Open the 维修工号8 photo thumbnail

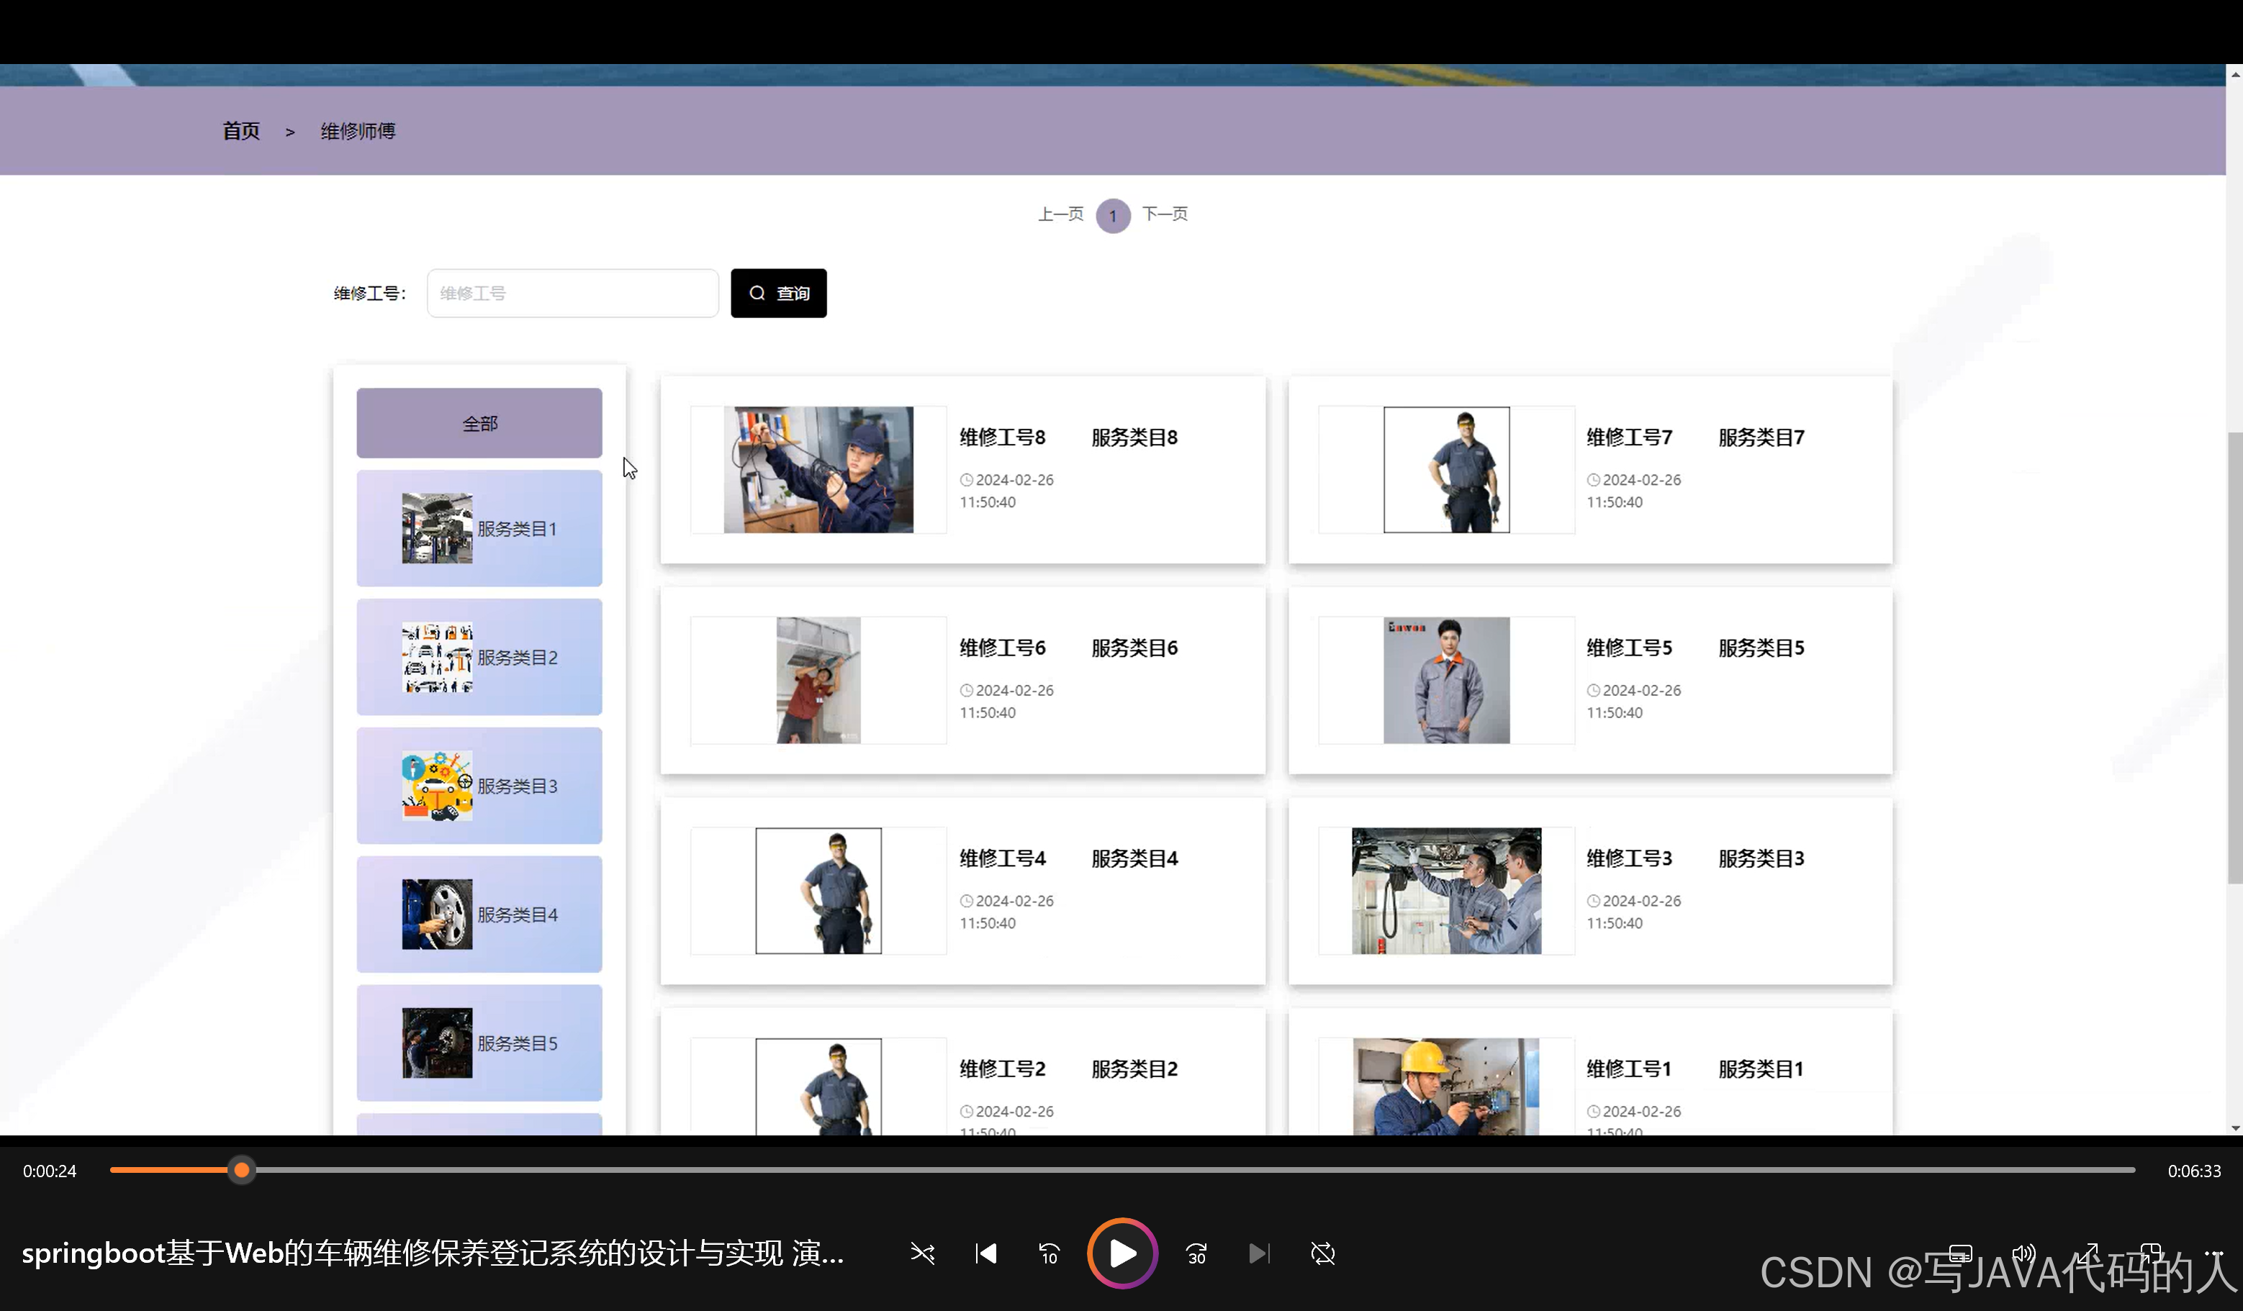pos(818,470)
